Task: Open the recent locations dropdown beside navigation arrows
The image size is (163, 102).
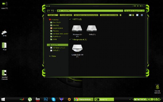Action: (55, 11)
